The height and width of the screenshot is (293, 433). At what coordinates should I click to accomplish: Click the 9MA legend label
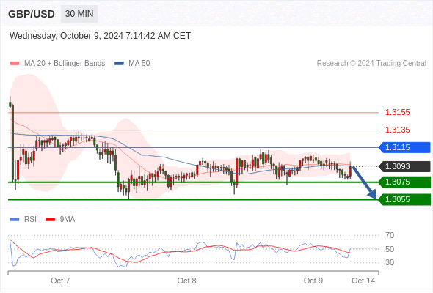[68, 220]
